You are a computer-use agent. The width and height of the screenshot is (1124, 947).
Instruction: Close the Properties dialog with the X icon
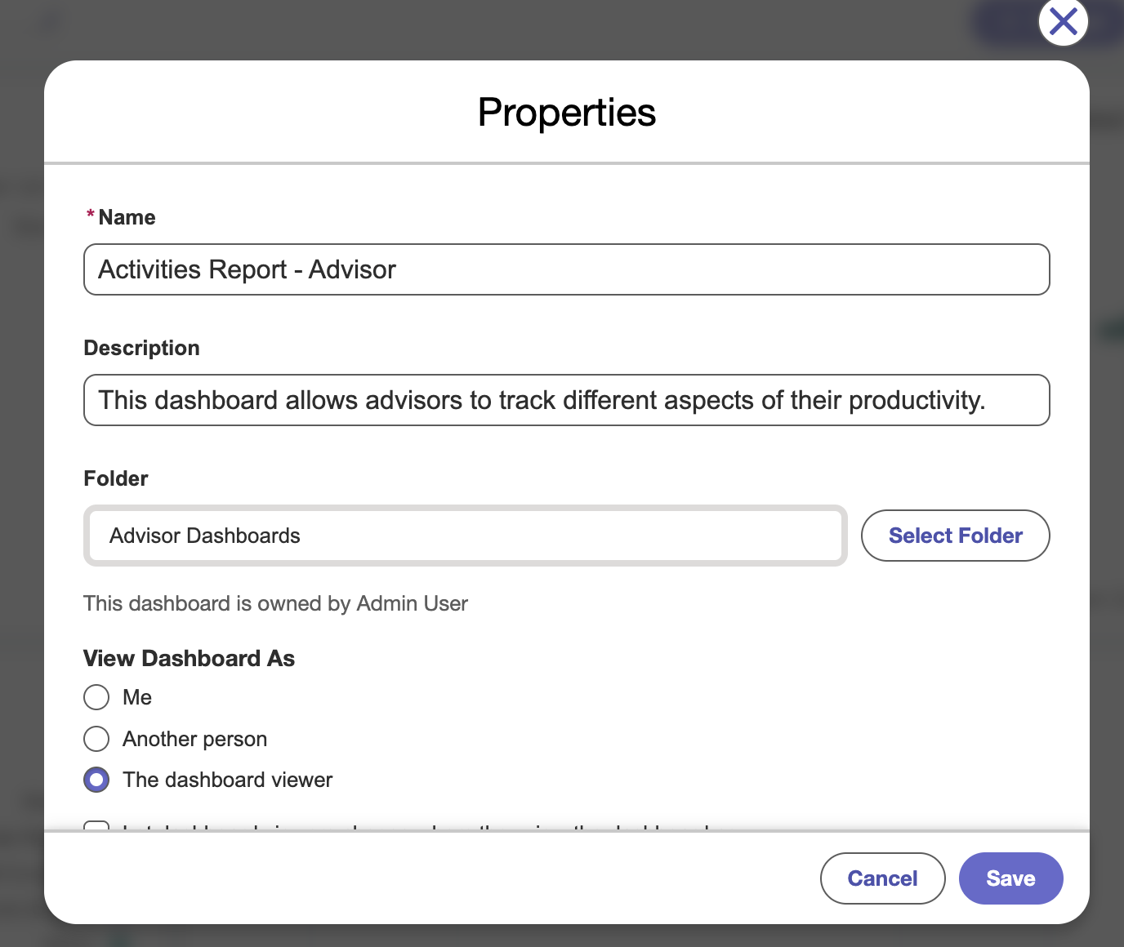[x=1063, y=21]
